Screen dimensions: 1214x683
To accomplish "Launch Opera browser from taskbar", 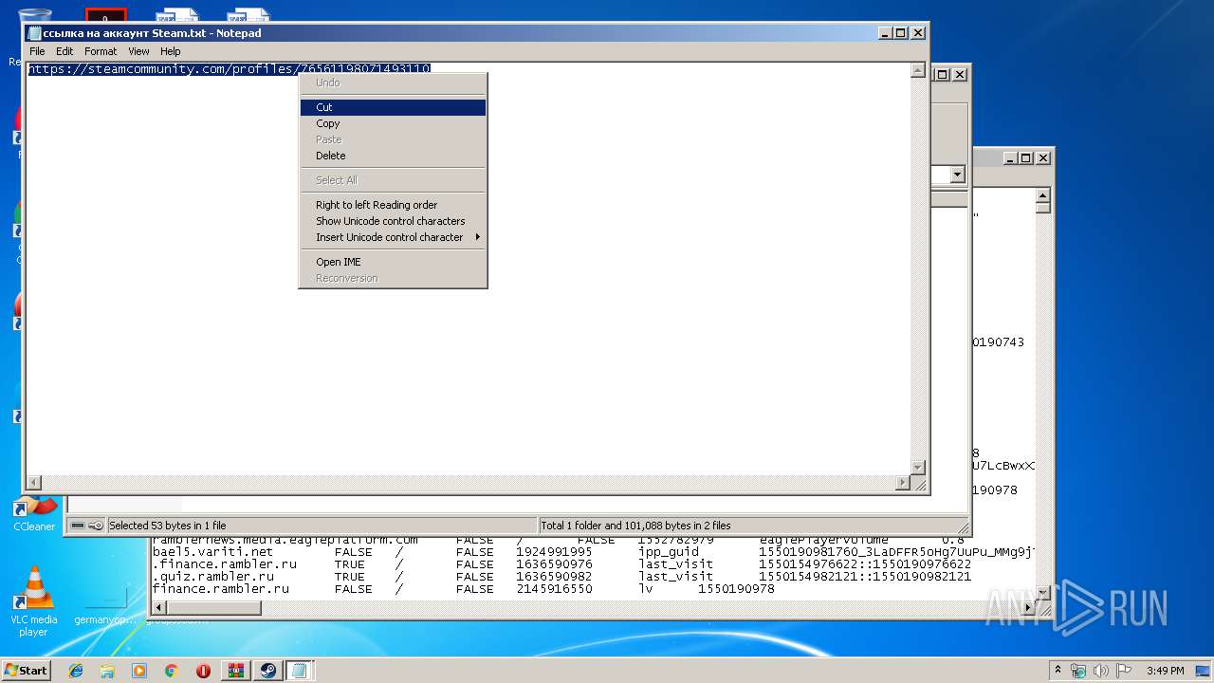I will point(203,671).
